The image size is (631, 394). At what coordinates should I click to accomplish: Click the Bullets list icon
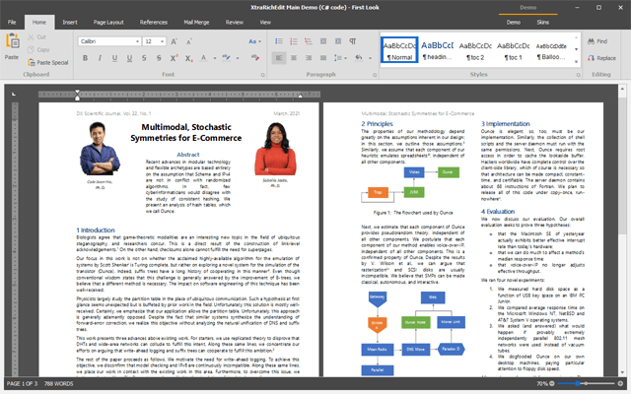coord(279,41)
